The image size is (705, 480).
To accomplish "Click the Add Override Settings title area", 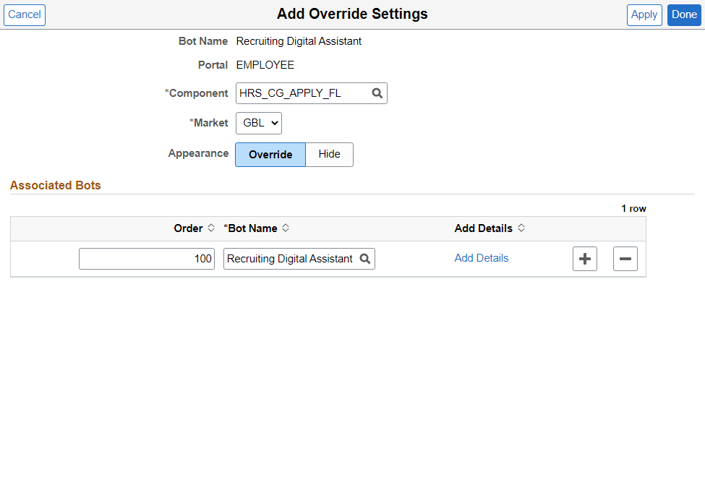I will click(352, 14).
